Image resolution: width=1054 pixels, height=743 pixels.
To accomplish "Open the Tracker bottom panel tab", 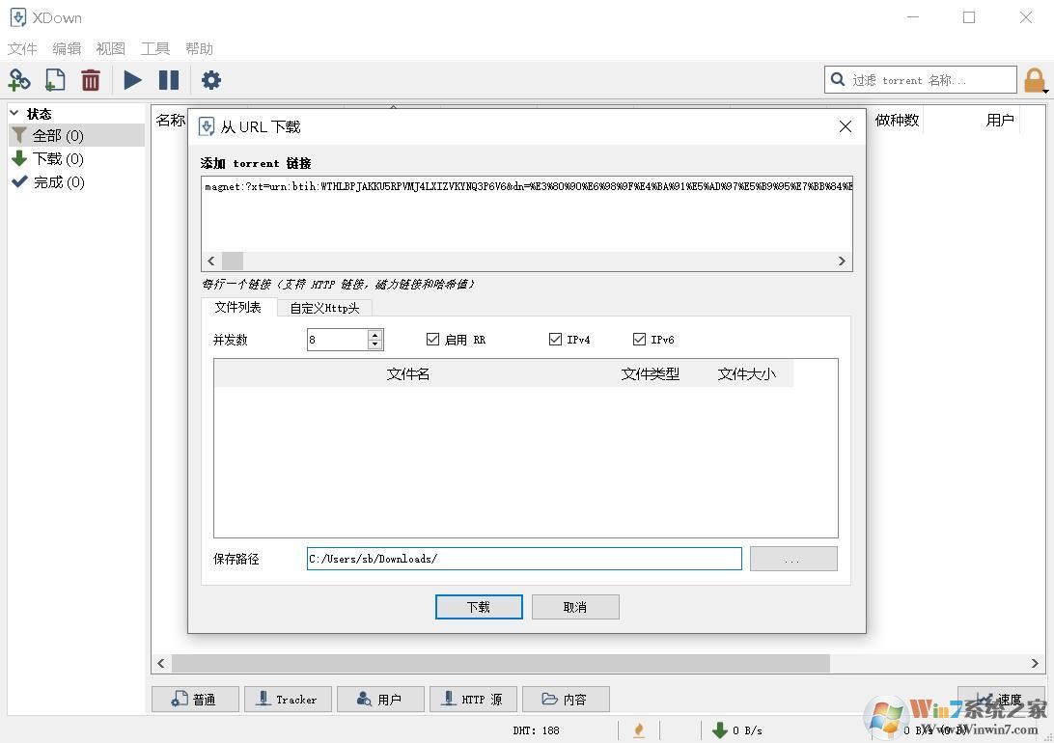I will (288, 700).
